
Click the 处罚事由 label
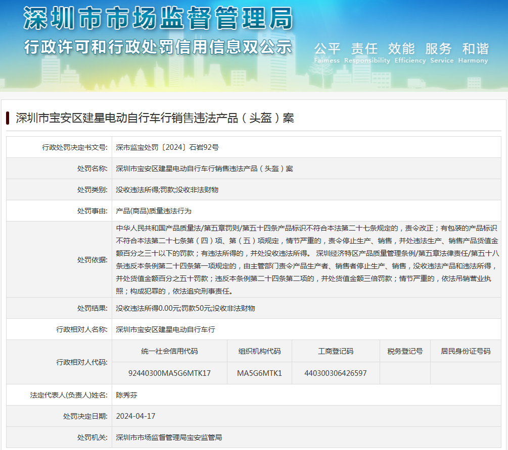[x=93, y=211]
